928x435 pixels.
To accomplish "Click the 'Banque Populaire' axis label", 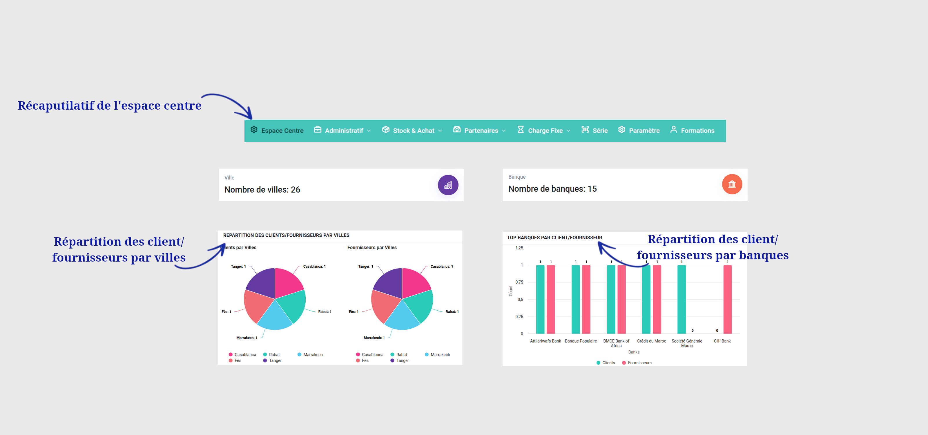I will (581, 341).
